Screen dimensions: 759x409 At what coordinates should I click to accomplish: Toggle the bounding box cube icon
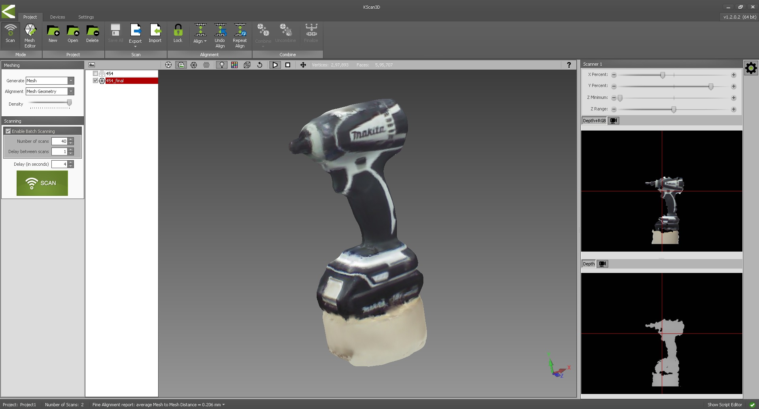[247, 65]
